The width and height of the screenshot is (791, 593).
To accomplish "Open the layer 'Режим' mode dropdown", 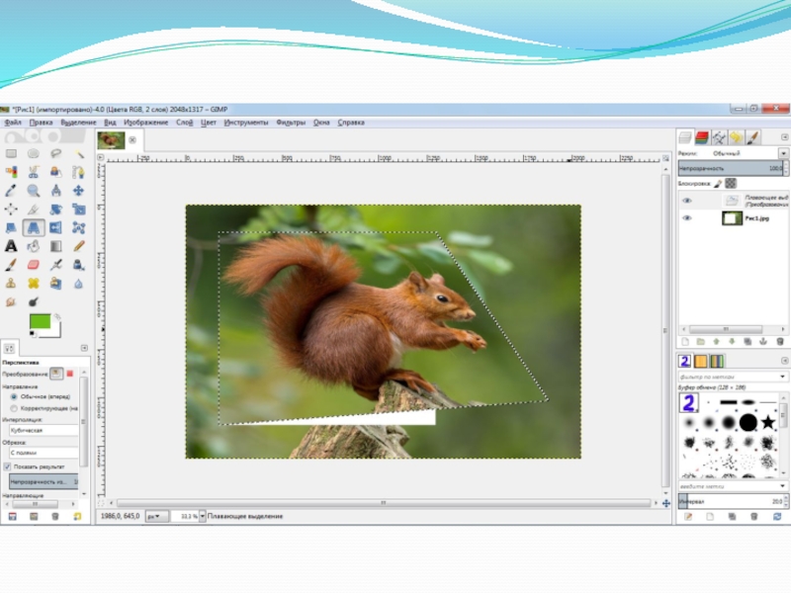I will coord(783,154).
